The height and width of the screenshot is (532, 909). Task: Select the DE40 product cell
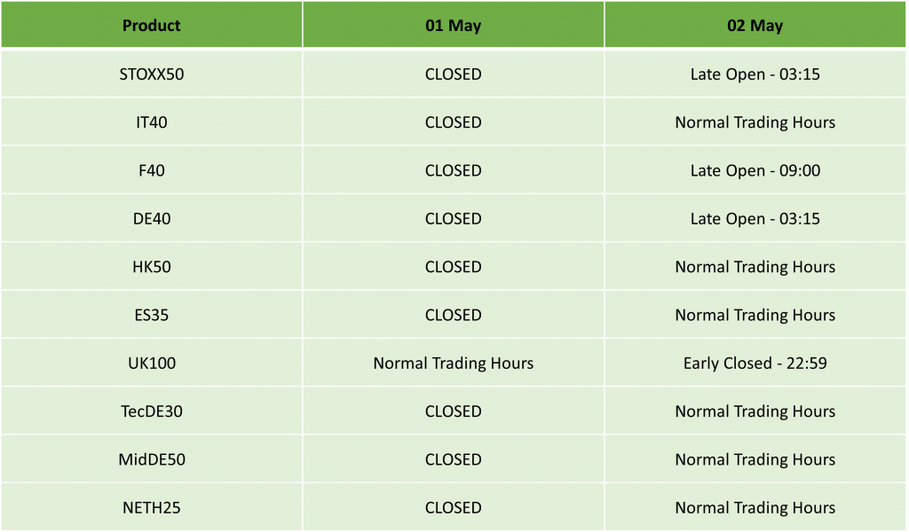coord(151,218)
